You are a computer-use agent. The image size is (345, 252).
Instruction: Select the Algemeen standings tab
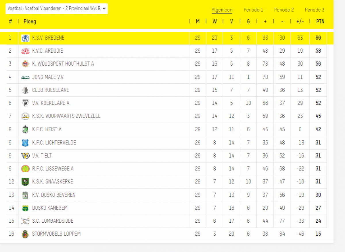(x=222, y=10)
